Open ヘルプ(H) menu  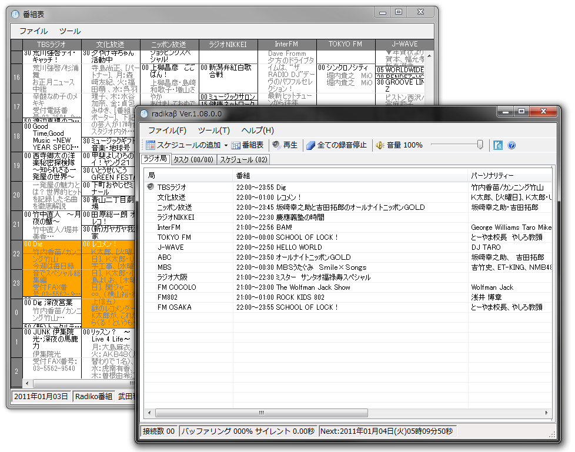click(x=258, y=130)
